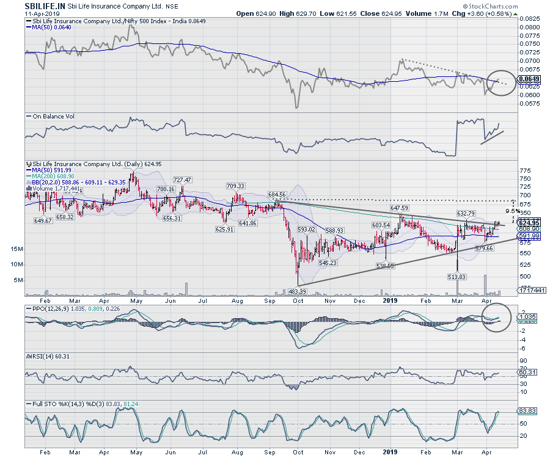Click the 641.86 price label
The width and height of the screenshot is (550, 458).
(248, 224)
